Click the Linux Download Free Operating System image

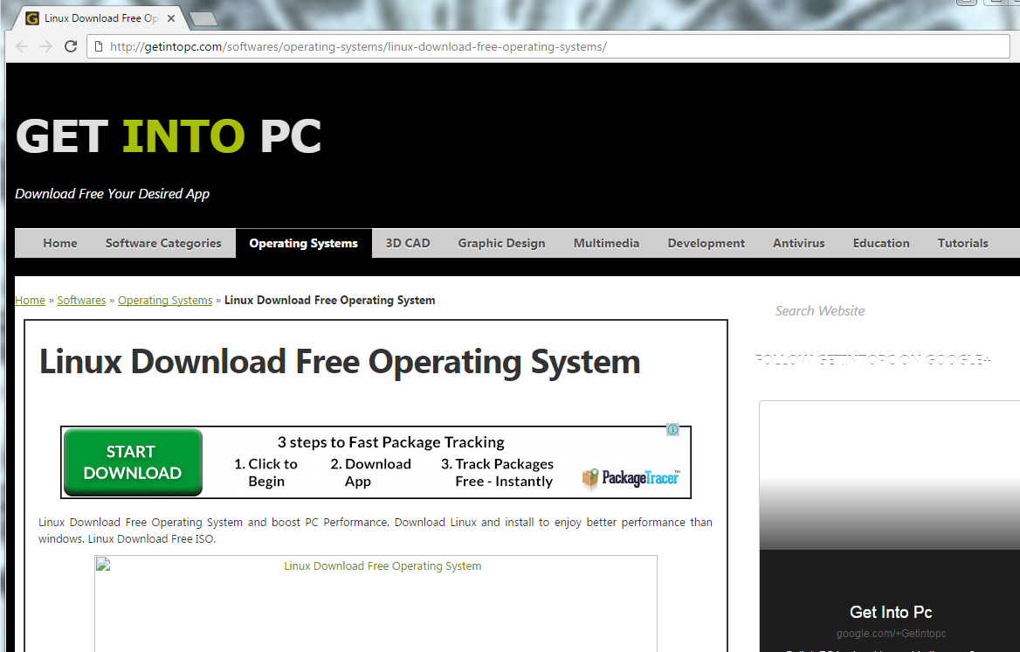coord(375,603)
